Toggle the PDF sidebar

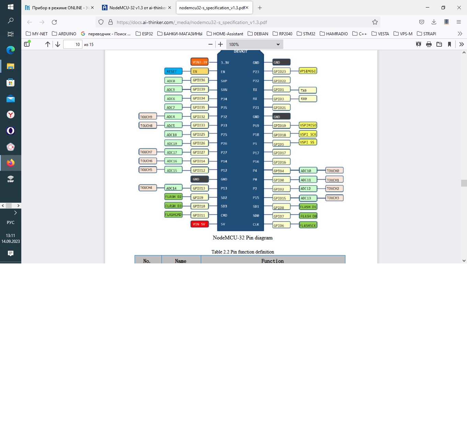point(27,44)
